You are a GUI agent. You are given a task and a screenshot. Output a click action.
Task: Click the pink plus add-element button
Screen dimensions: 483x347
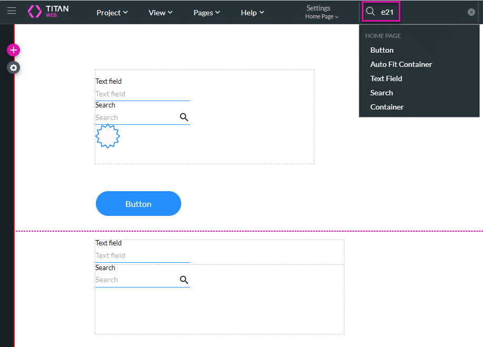click(x=13, y=50)
